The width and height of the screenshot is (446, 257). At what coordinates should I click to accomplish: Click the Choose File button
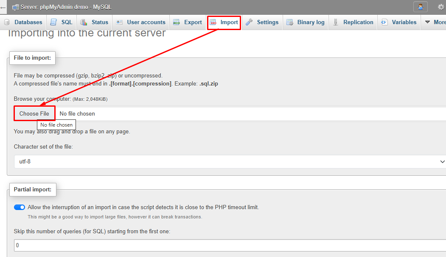pyautogui.click(x=34, y=113)
